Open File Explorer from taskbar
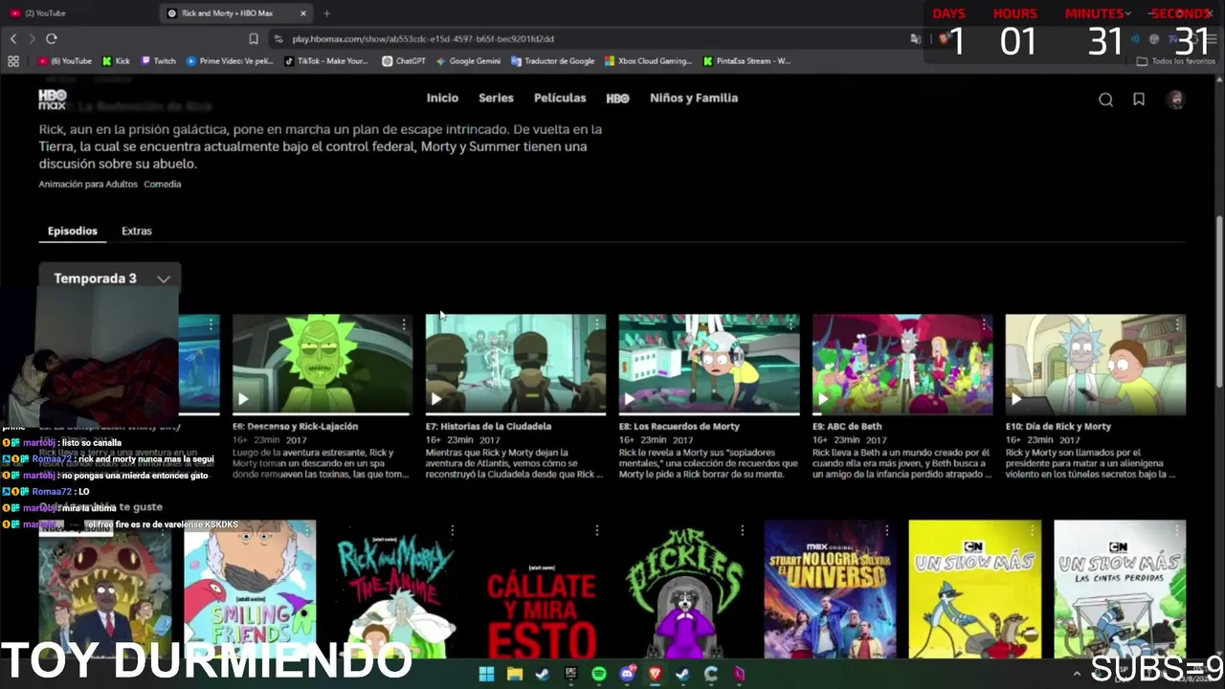The height and width of the screenshot is (689, 1225). point(515,674)
